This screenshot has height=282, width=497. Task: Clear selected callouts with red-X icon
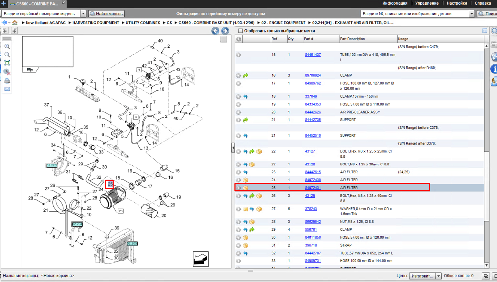[x=7, y=71]
